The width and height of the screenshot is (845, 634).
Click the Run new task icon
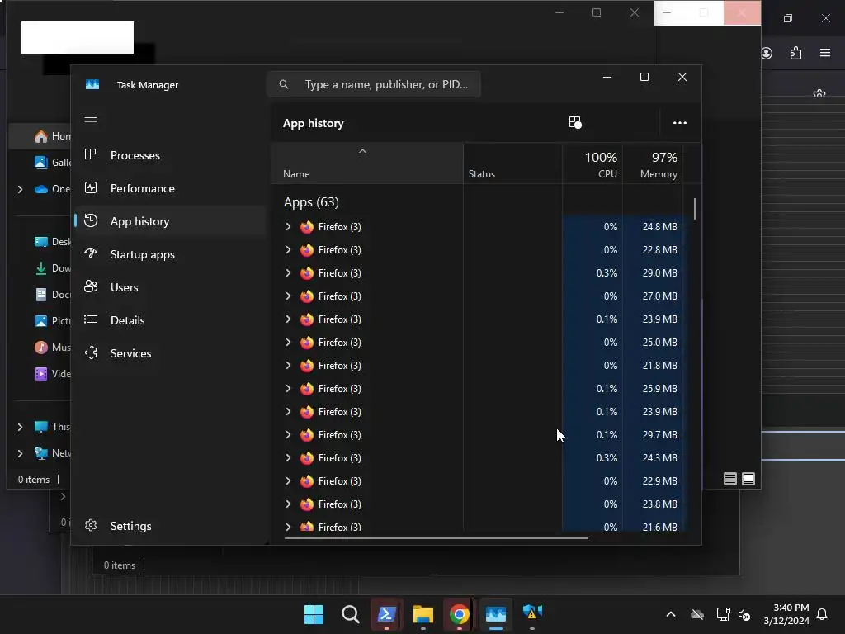(x=575, y=122)
